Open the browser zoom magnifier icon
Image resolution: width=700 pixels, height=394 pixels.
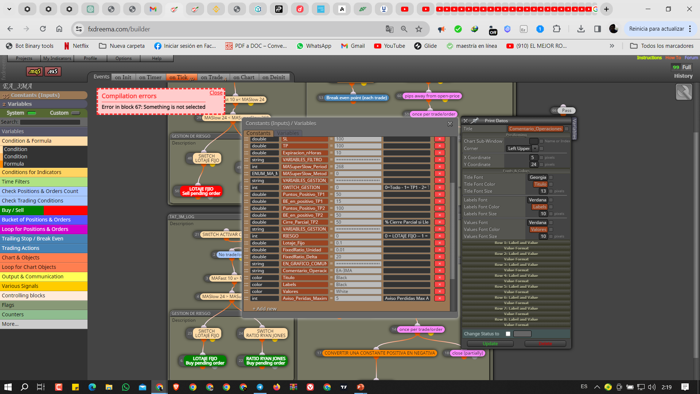click(x=404, y=29)
